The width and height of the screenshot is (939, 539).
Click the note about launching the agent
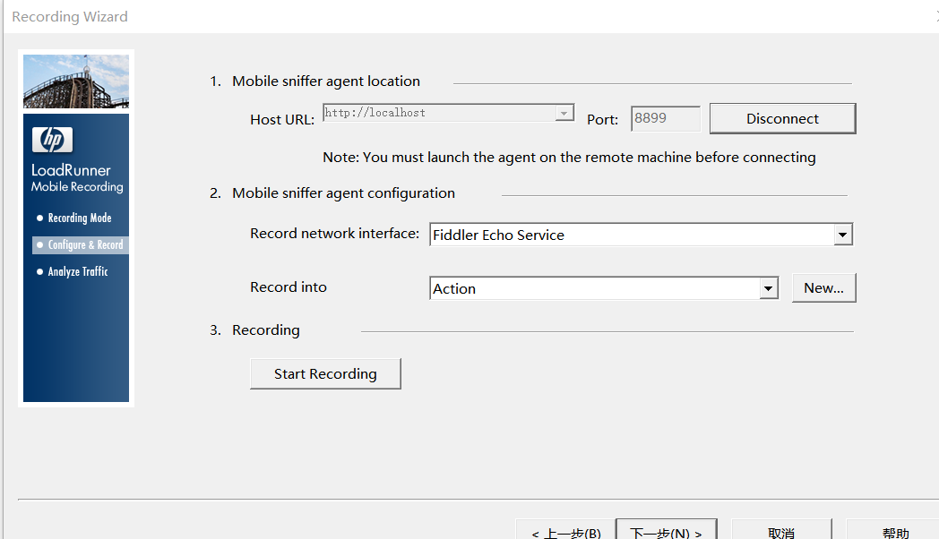coord(569,158)
